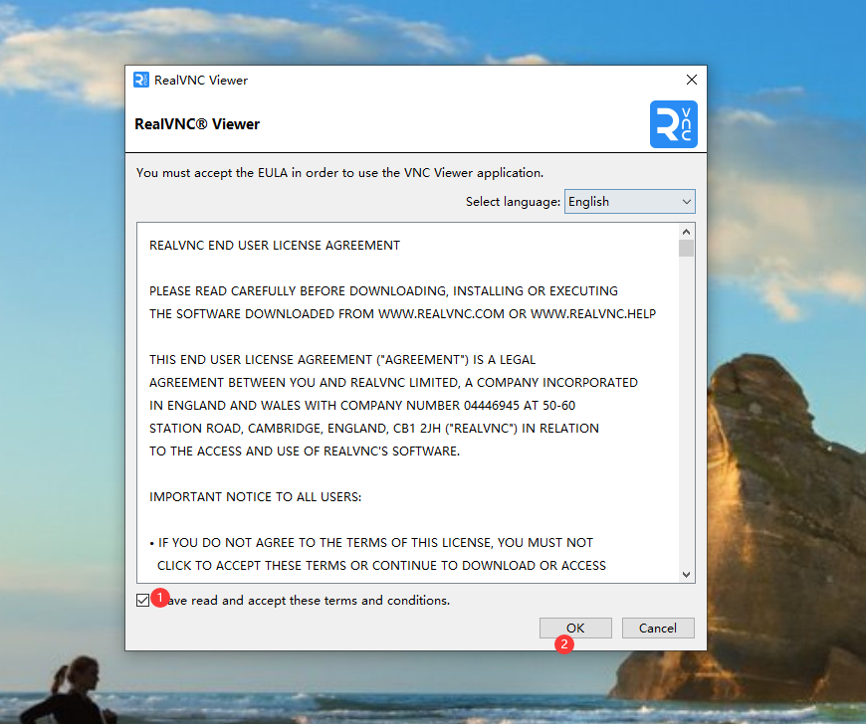
Task: Click the "RealVNC Viewer" window title text
Action: coord(201,80)
